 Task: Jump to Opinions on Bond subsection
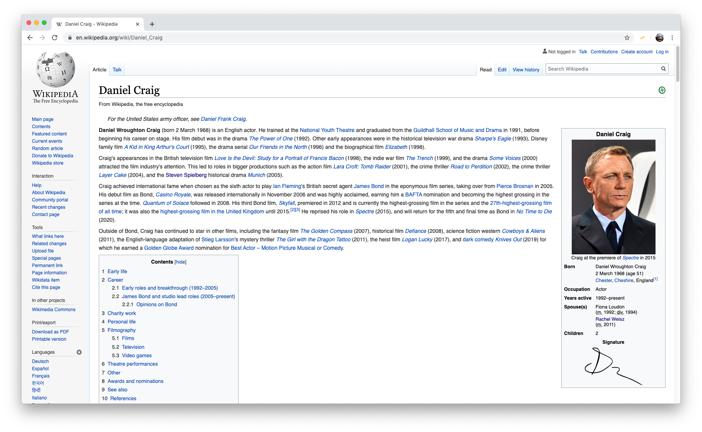tap(157, 305)
